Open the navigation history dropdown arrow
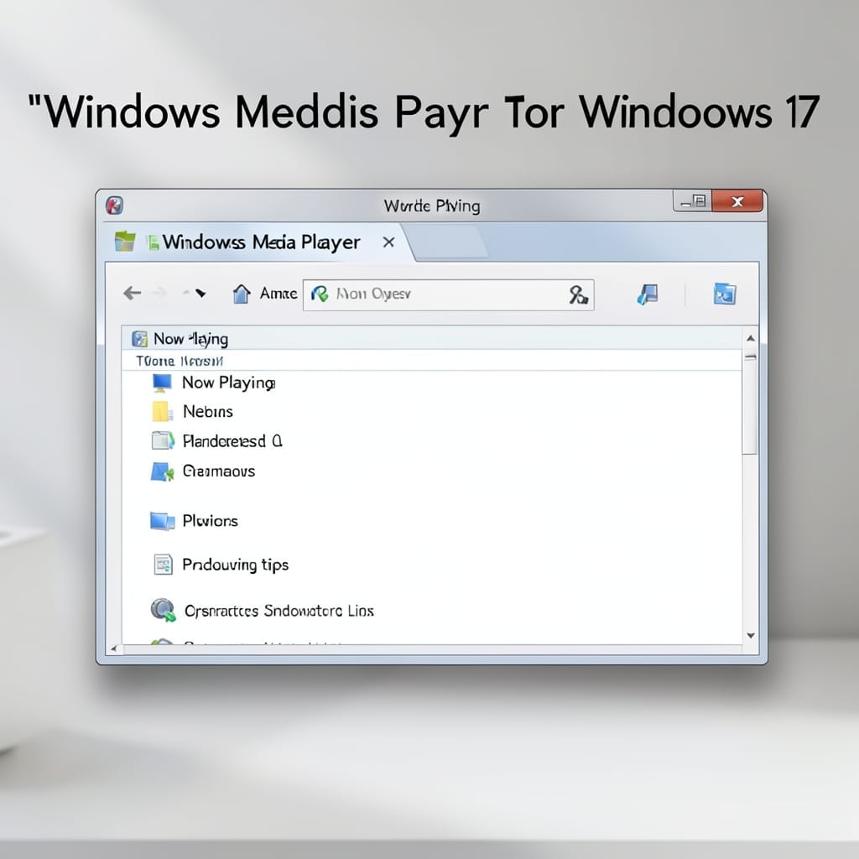This screenshot has height=859, width=859. click(200, 294)
